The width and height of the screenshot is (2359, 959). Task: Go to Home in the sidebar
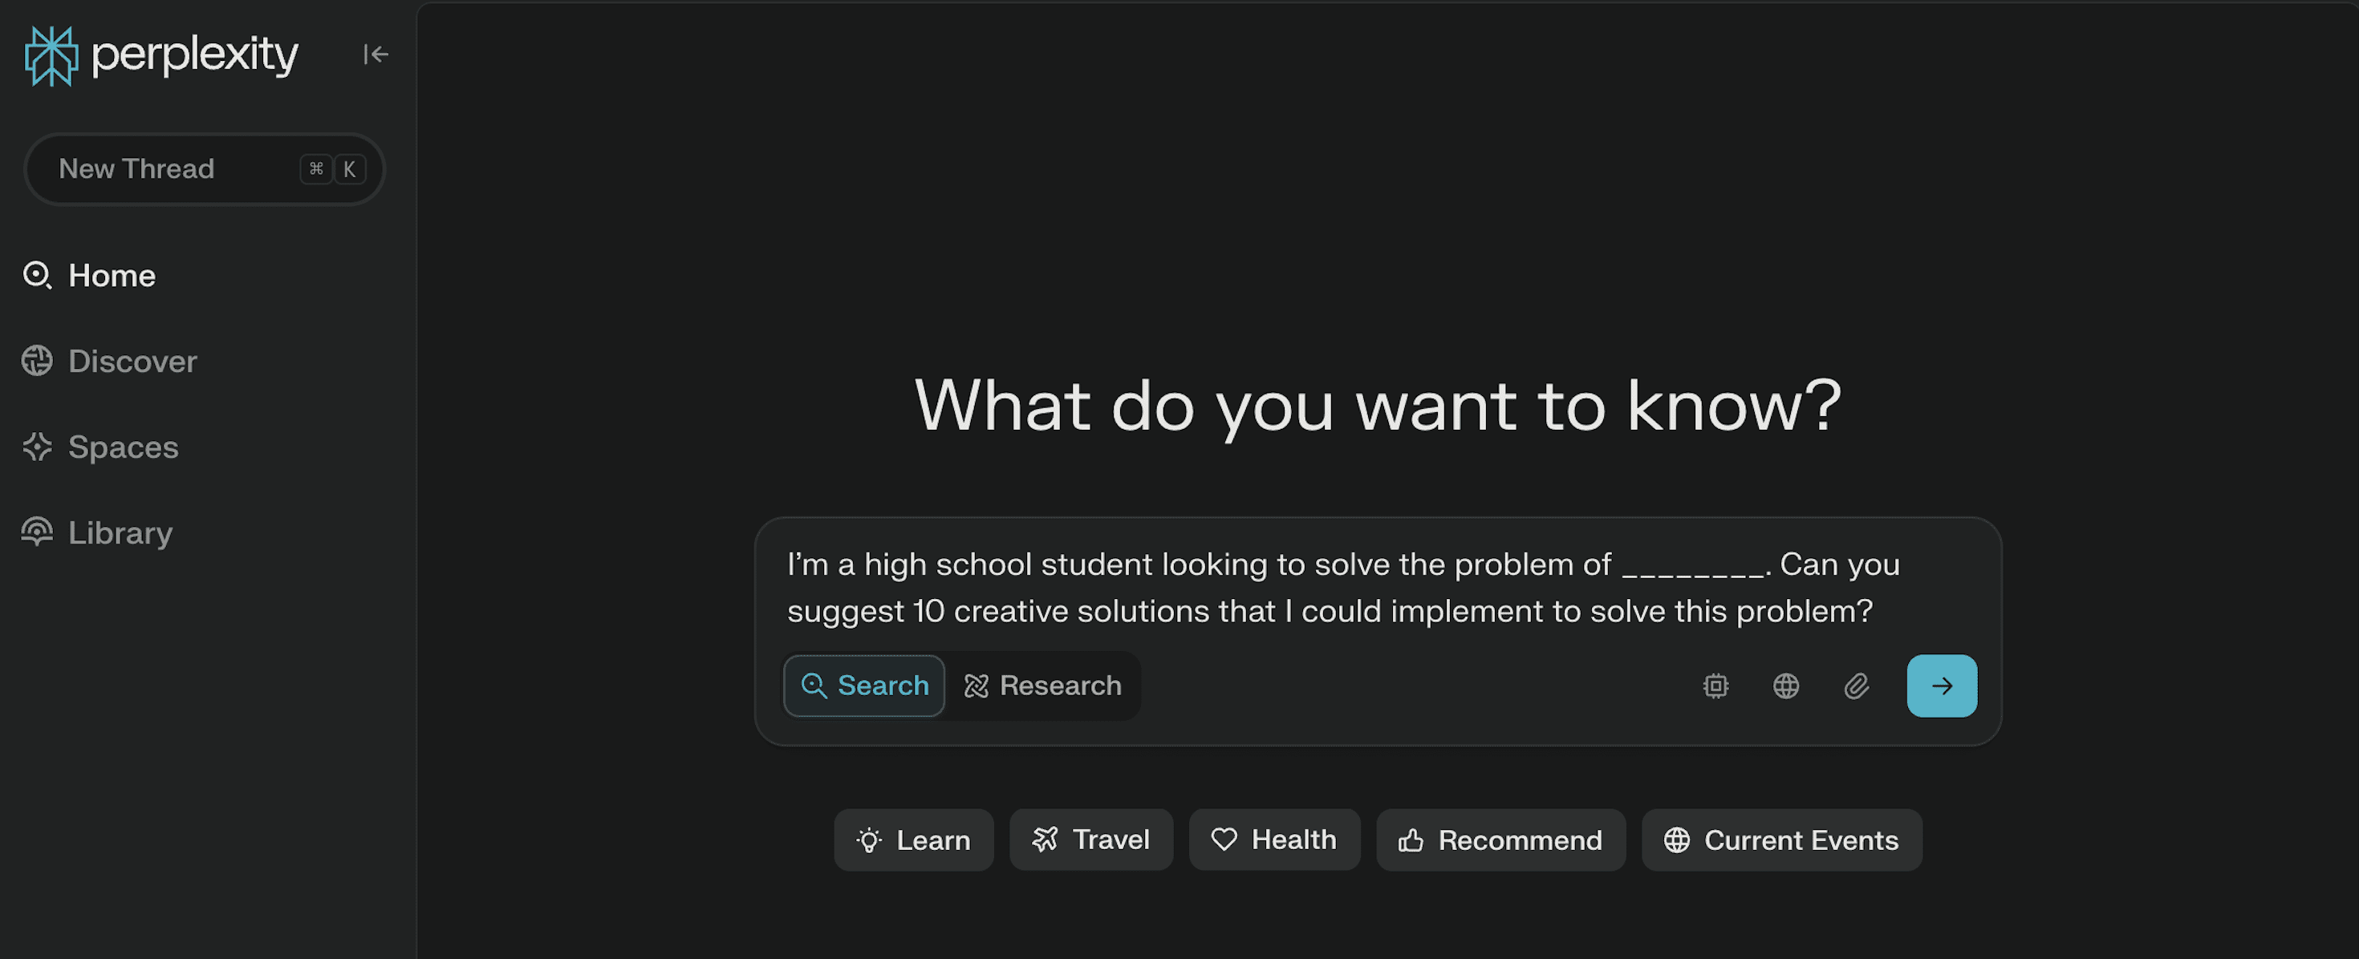(89, 276)
